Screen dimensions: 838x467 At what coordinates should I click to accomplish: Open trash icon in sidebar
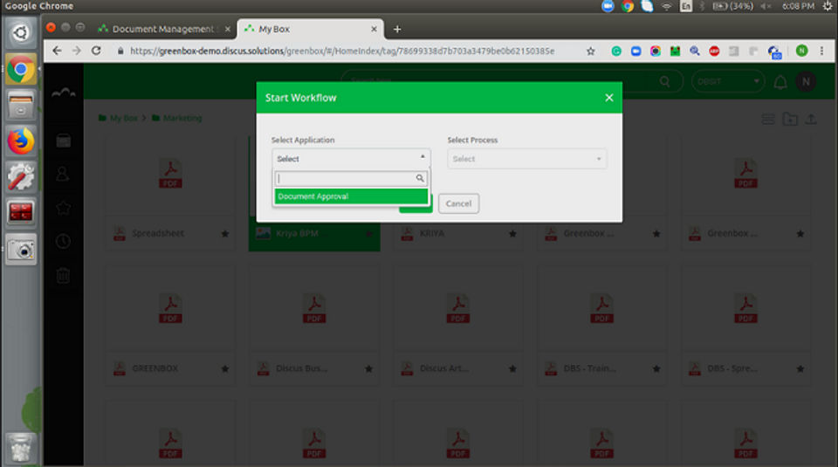coord(63,275)
